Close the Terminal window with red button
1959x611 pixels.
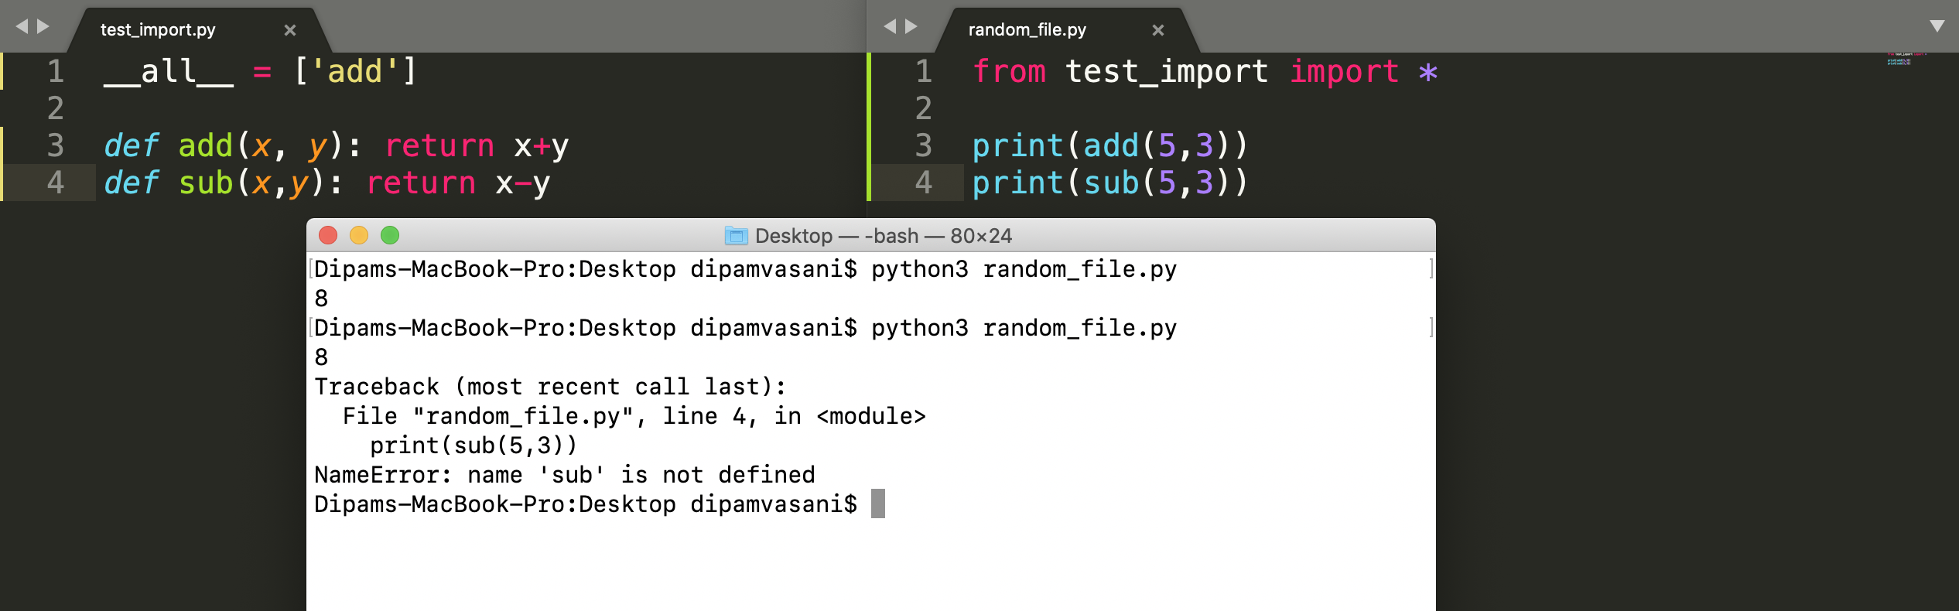point(328,235)
